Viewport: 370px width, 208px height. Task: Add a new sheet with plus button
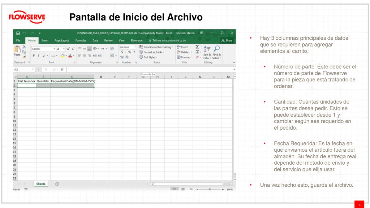57,184
